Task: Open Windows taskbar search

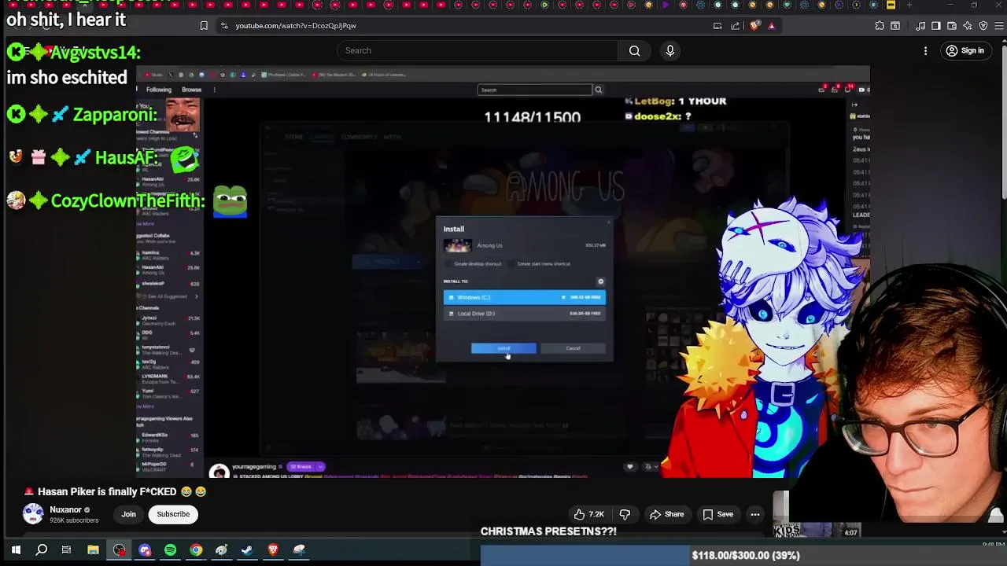Action: click(x=42, y=549)
